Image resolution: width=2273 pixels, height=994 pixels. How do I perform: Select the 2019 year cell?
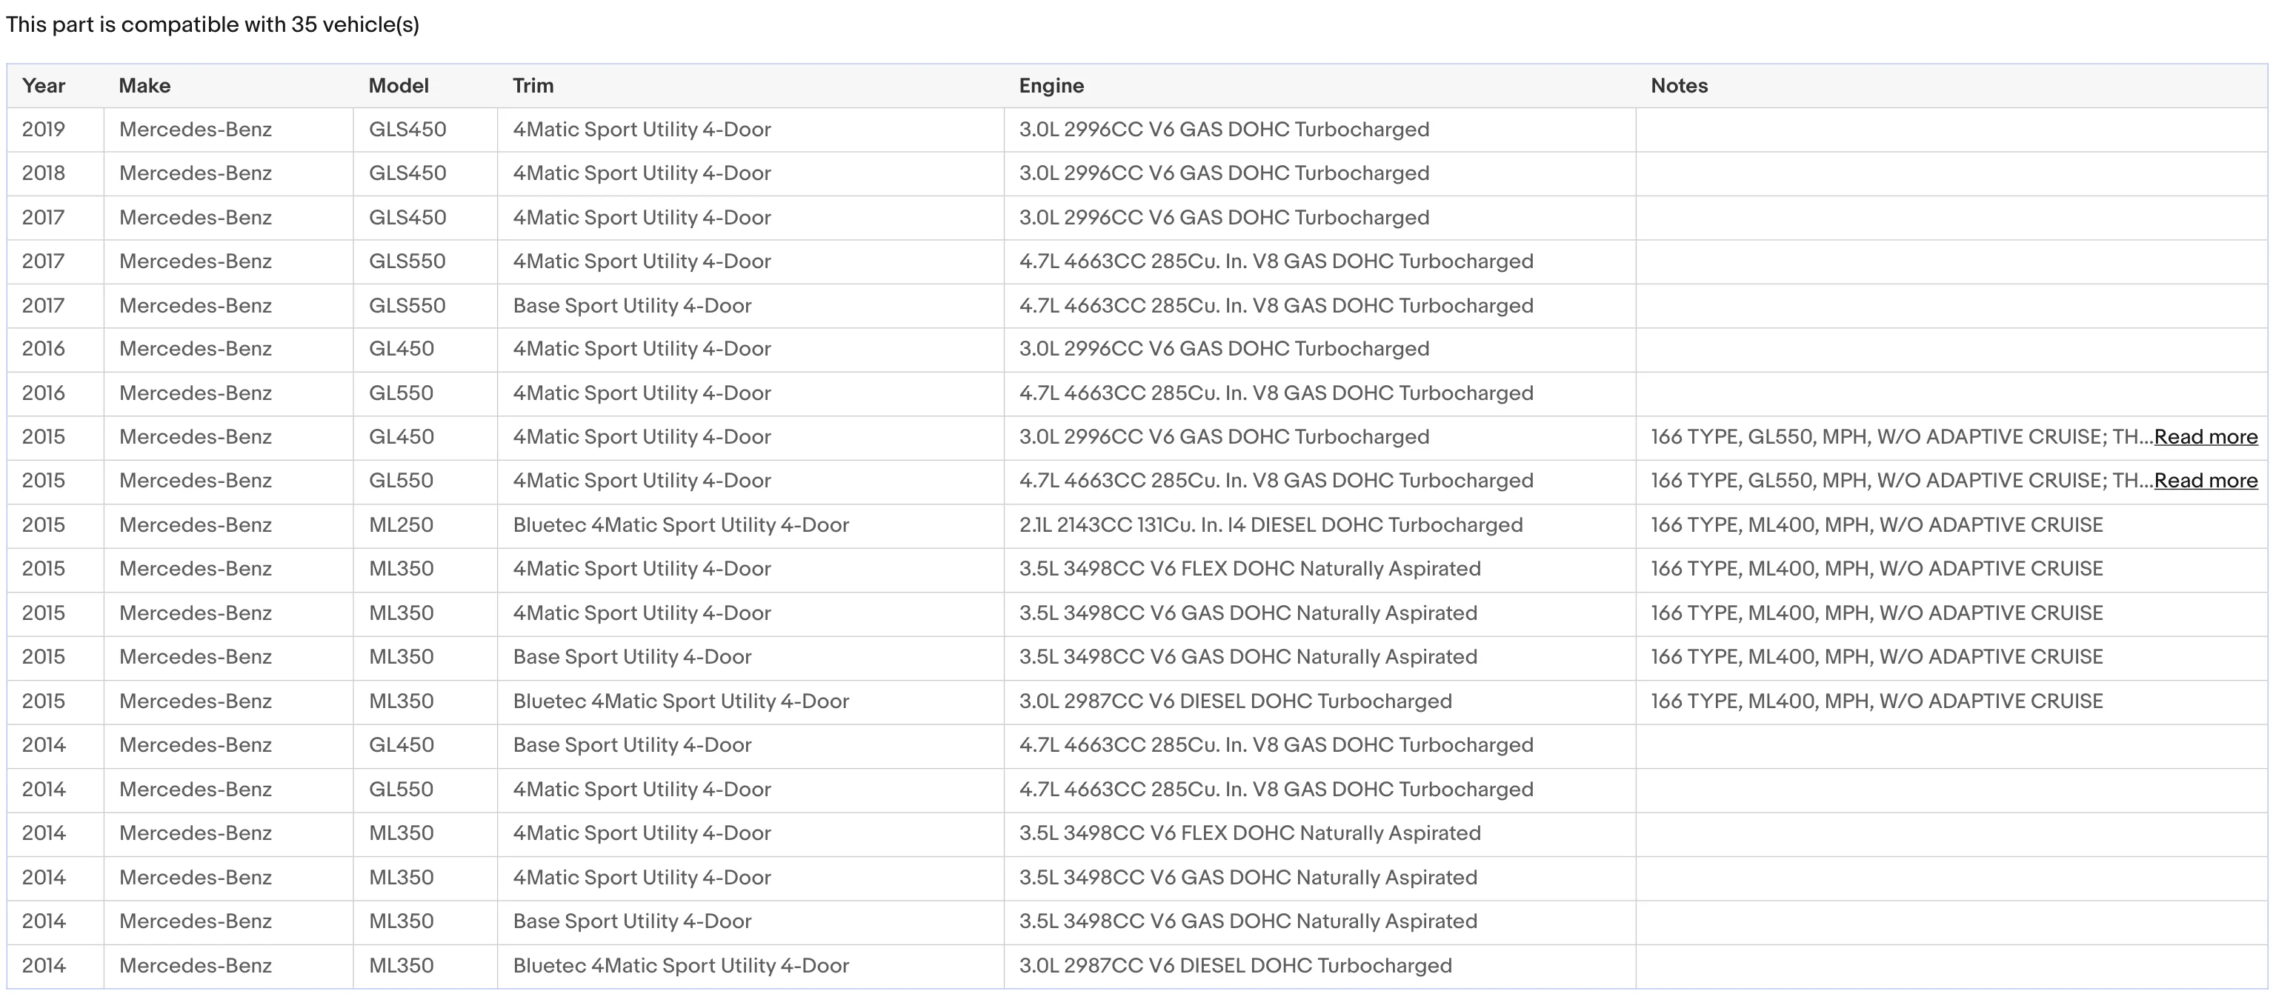click(56, 130)
